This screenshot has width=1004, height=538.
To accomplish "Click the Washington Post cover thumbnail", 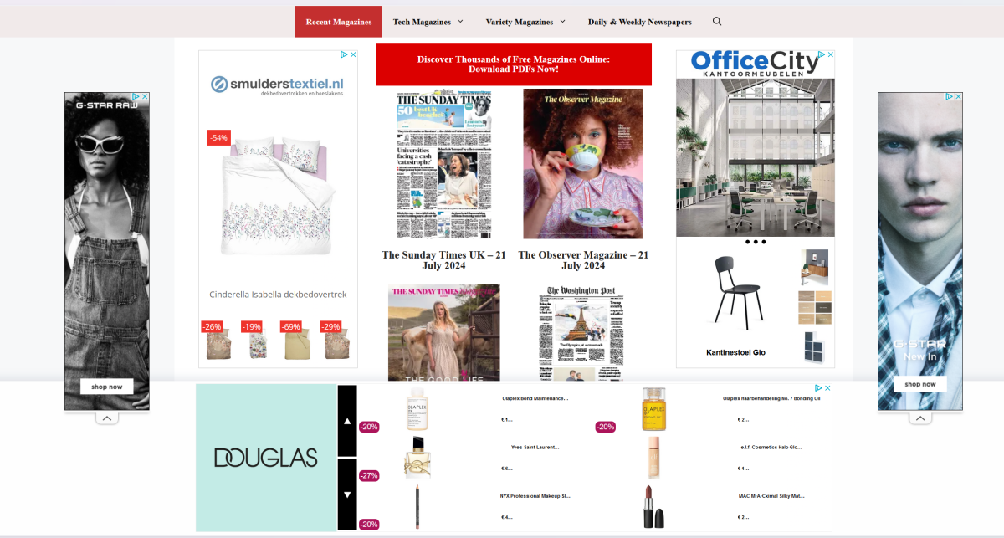I will (x=581, y=332).
